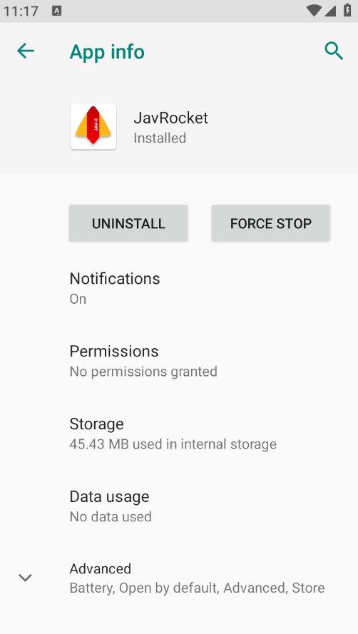This screenshot has height=634, width=358.
Task: Open the Storage details
Action: (x=179, y=434)
